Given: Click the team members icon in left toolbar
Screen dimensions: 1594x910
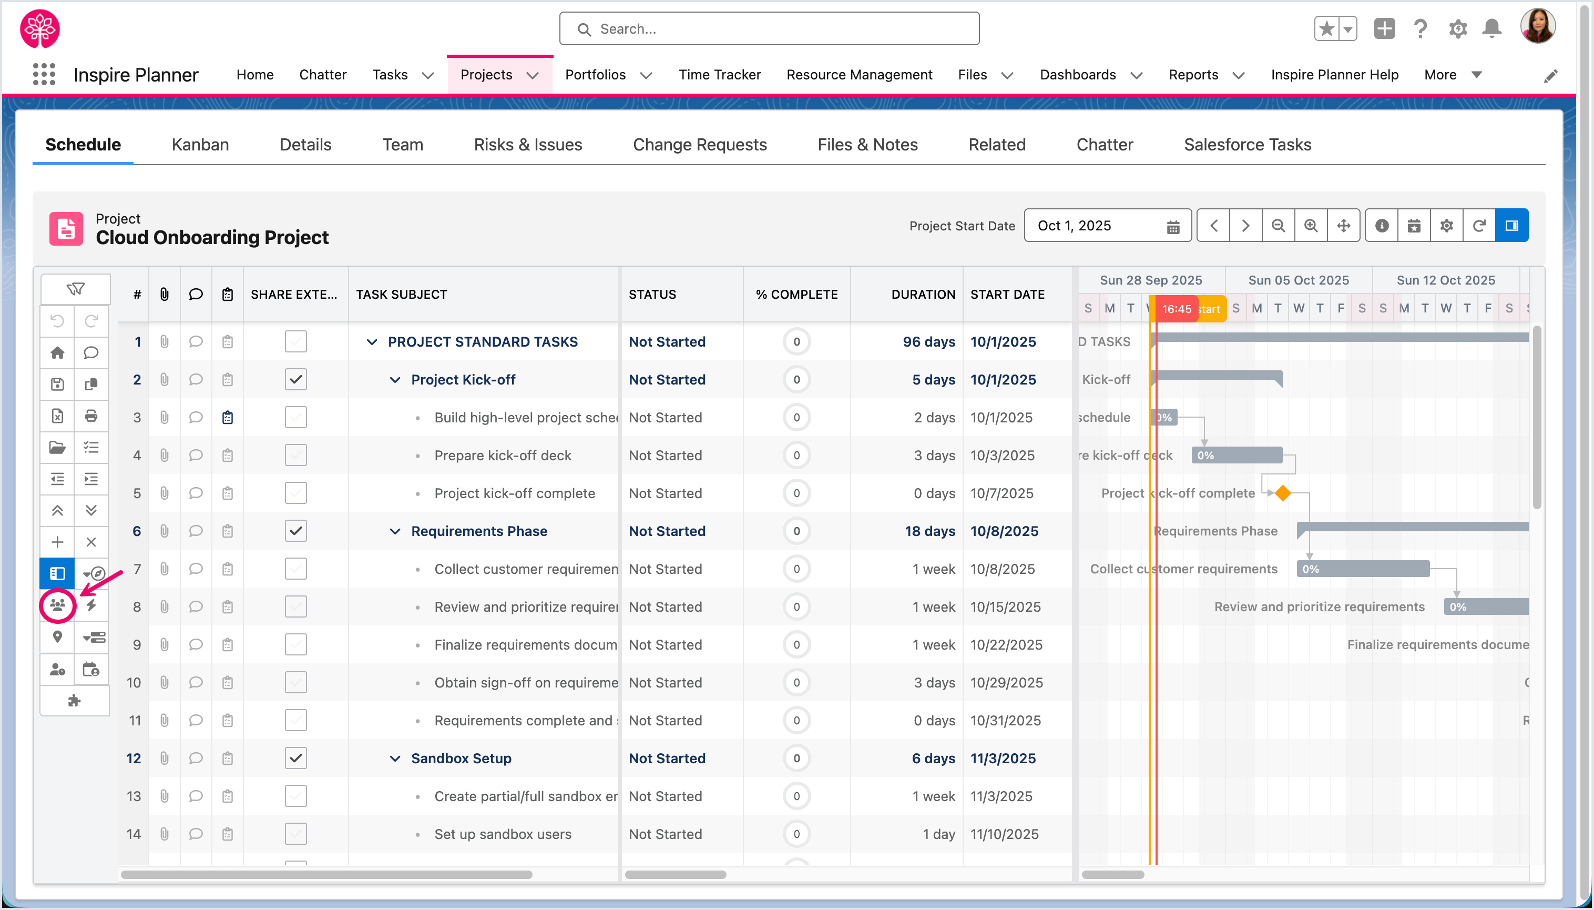Looking at the screenshot, I should coord(57,605).
